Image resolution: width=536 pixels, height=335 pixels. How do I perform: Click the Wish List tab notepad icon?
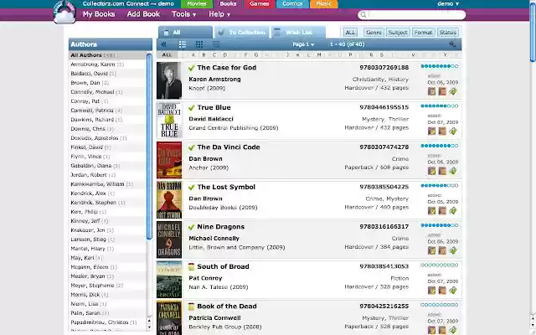[x=277, y=32]
